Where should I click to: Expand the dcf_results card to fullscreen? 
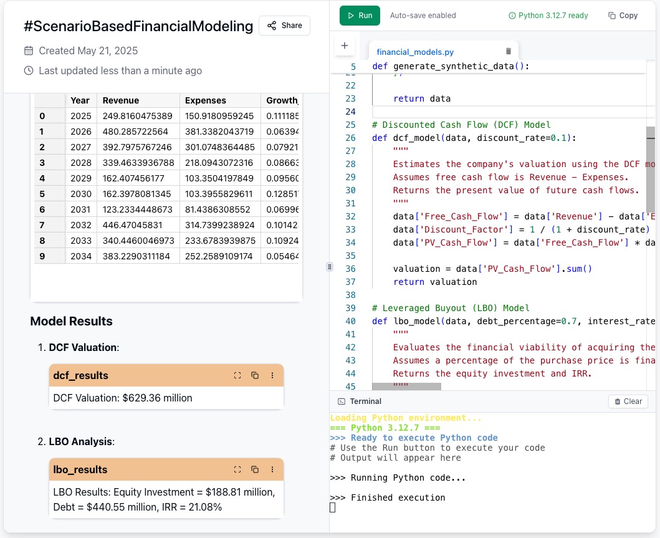(x=237, y=375)
